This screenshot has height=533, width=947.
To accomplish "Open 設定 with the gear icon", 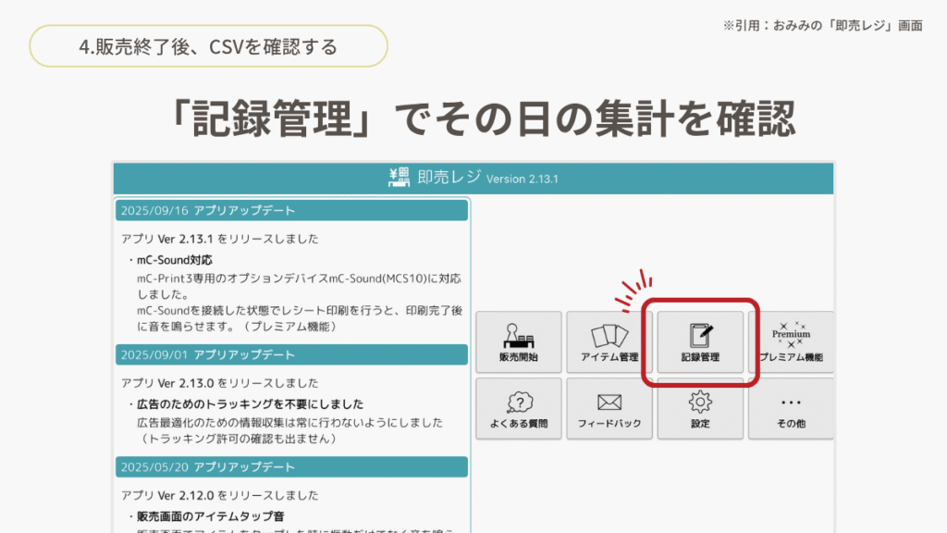I will tap(699, 408).
